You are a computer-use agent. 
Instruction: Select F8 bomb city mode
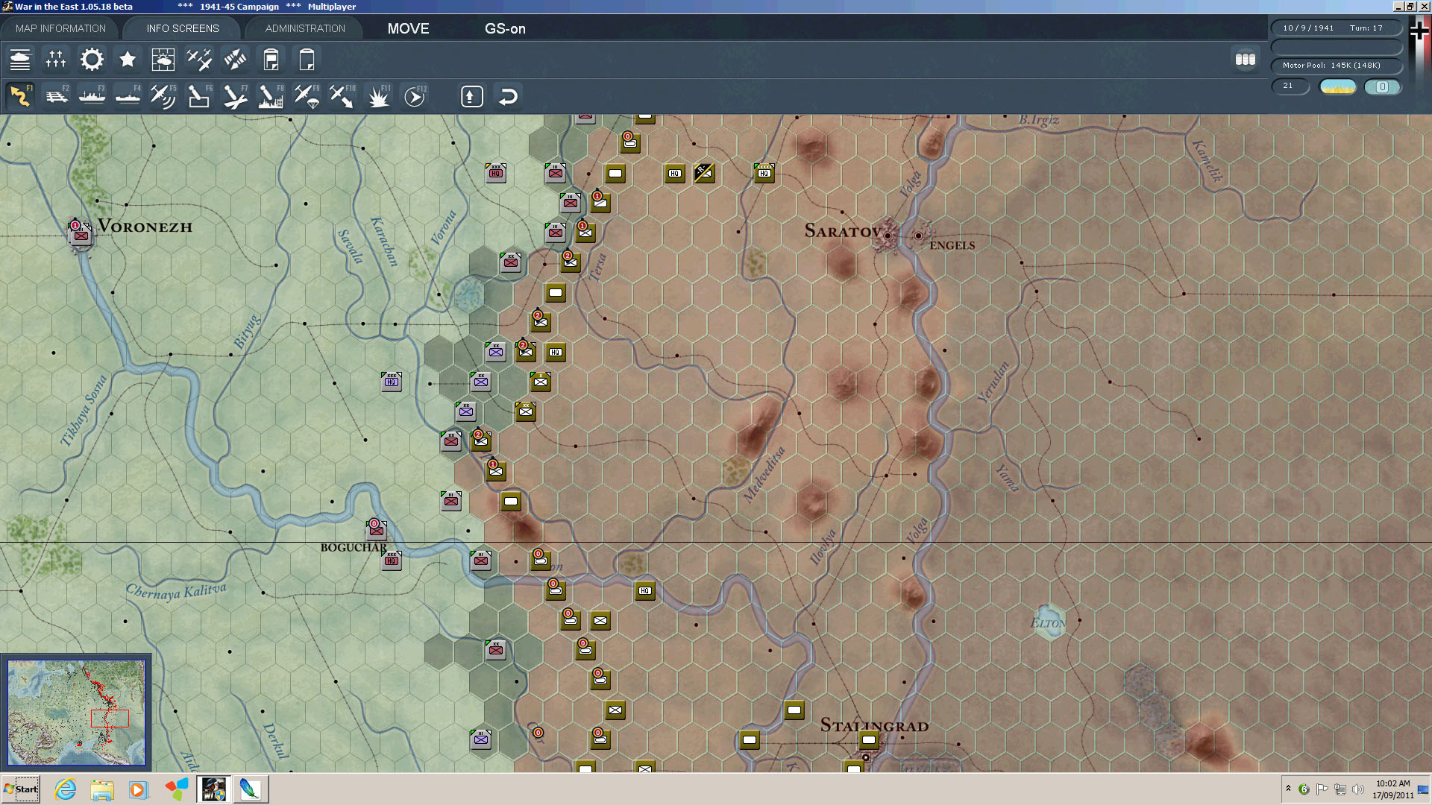(271, 96)
